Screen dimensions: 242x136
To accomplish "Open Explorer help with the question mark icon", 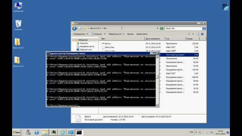I will pos(202,34).
